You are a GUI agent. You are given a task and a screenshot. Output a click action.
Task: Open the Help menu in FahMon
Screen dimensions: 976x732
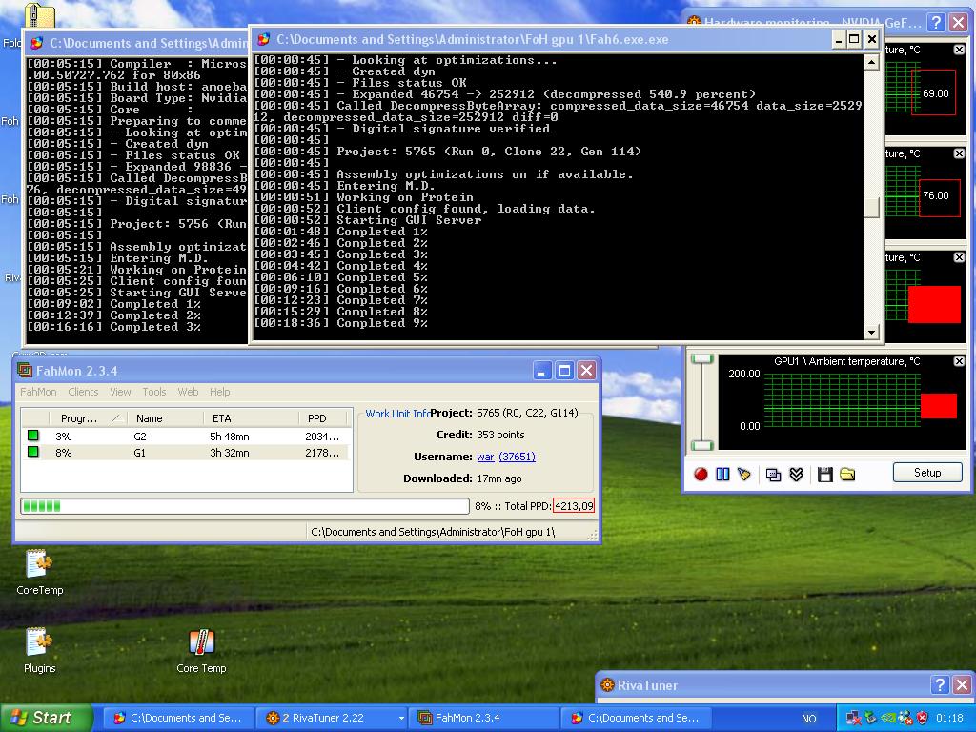click(220, 392)
